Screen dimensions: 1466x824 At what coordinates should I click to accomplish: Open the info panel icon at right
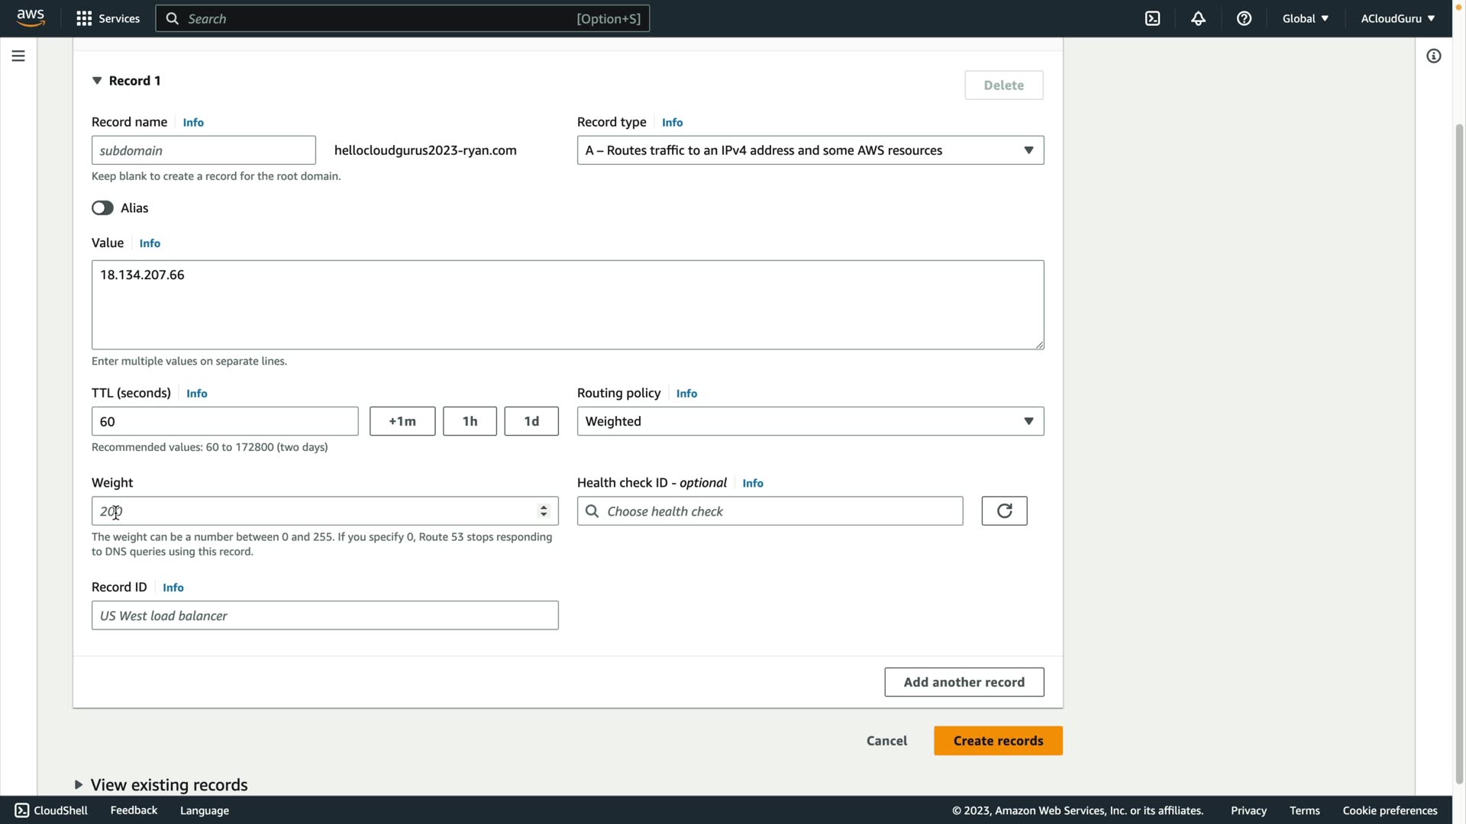coord(1433,56)
